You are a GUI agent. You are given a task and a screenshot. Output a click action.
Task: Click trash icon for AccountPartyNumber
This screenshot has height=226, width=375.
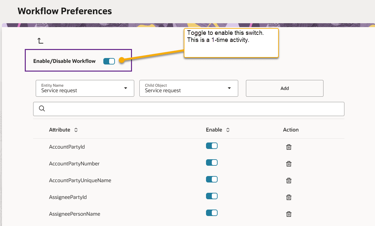click(289, 164)
